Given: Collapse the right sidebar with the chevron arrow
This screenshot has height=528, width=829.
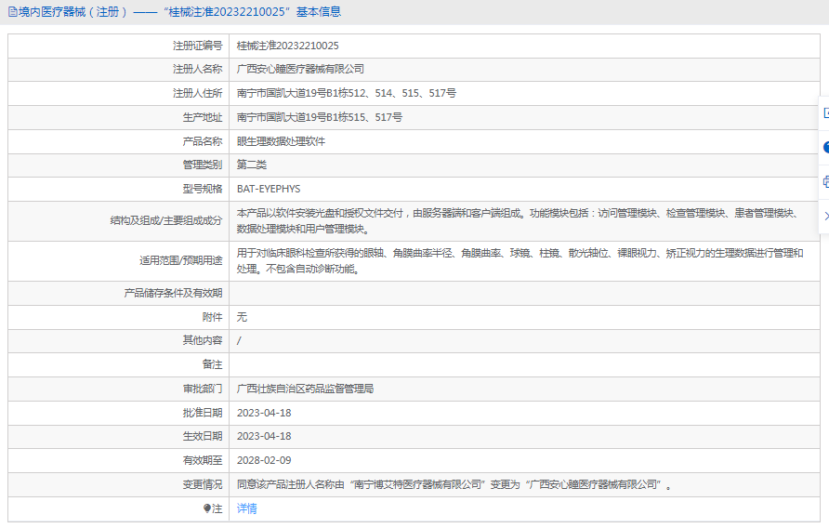Looking at the screenshot, I should click(x=825, y=216).
